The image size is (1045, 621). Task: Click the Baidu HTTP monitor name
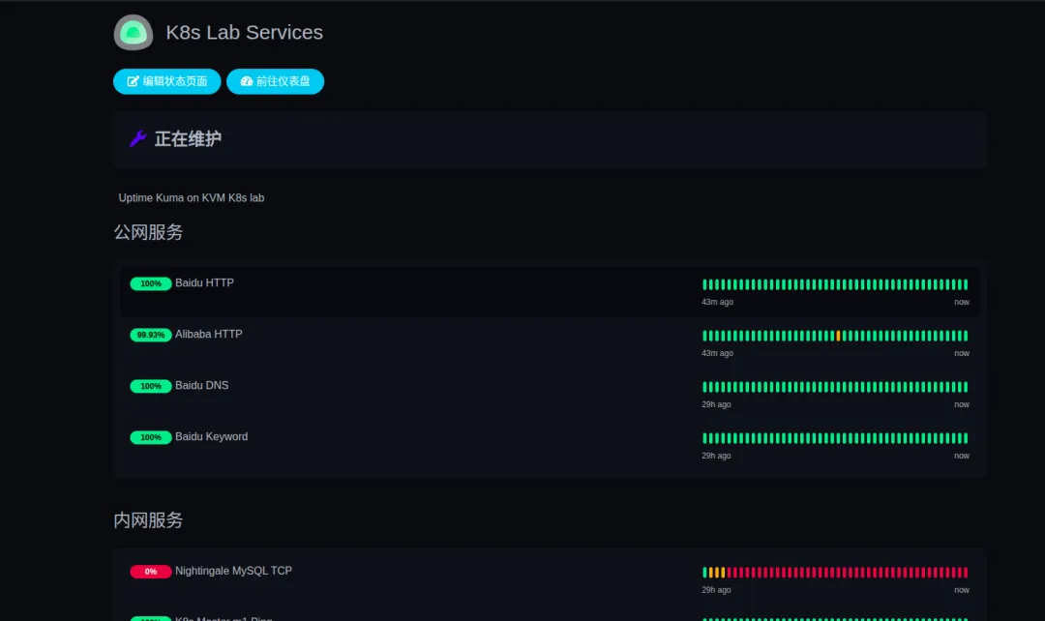pos(204,283)
